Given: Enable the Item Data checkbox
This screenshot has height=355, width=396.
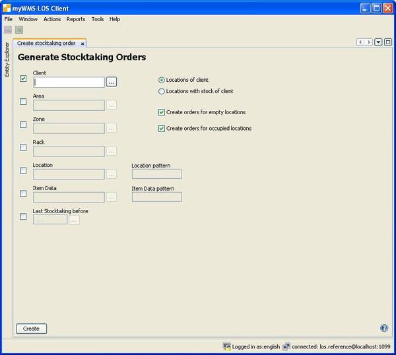Looking at the screenshot, I should click(x=23, y=193).
